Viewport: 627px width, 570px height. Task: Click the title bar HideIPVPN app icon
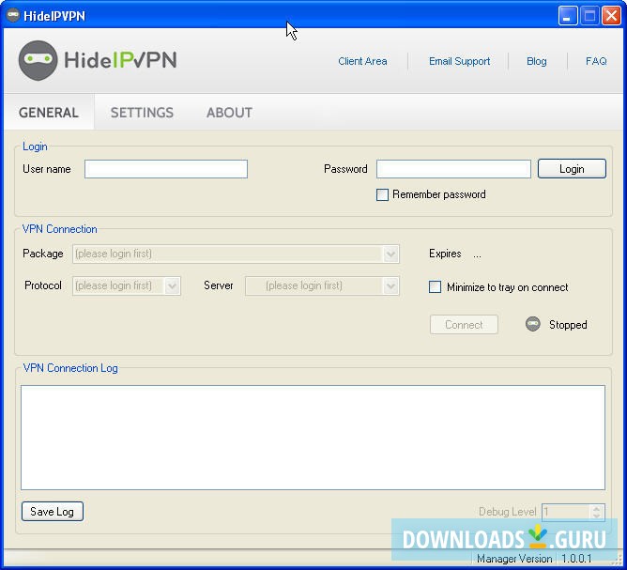(x=13, y=16)
